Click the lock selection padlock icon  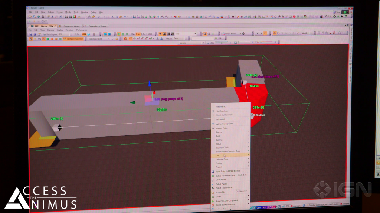click(116, 38)
